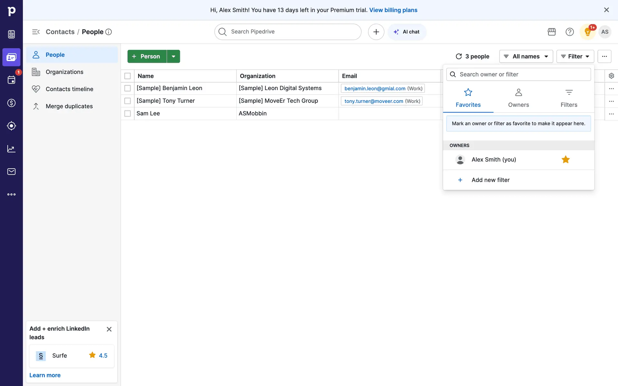
Task: Click the table column settings gear
Action: [x=611, y=76]
